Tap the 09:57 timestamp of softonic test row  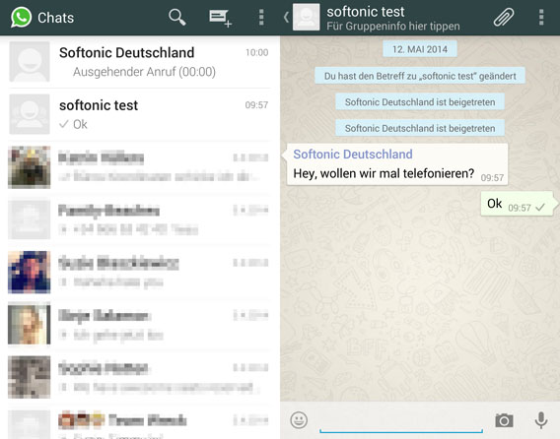pyautogui.click(x=256, y=105)
